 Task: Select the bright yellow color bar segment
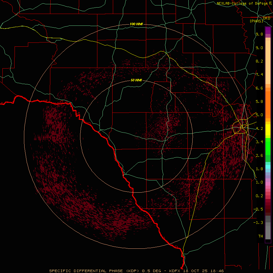268,130
